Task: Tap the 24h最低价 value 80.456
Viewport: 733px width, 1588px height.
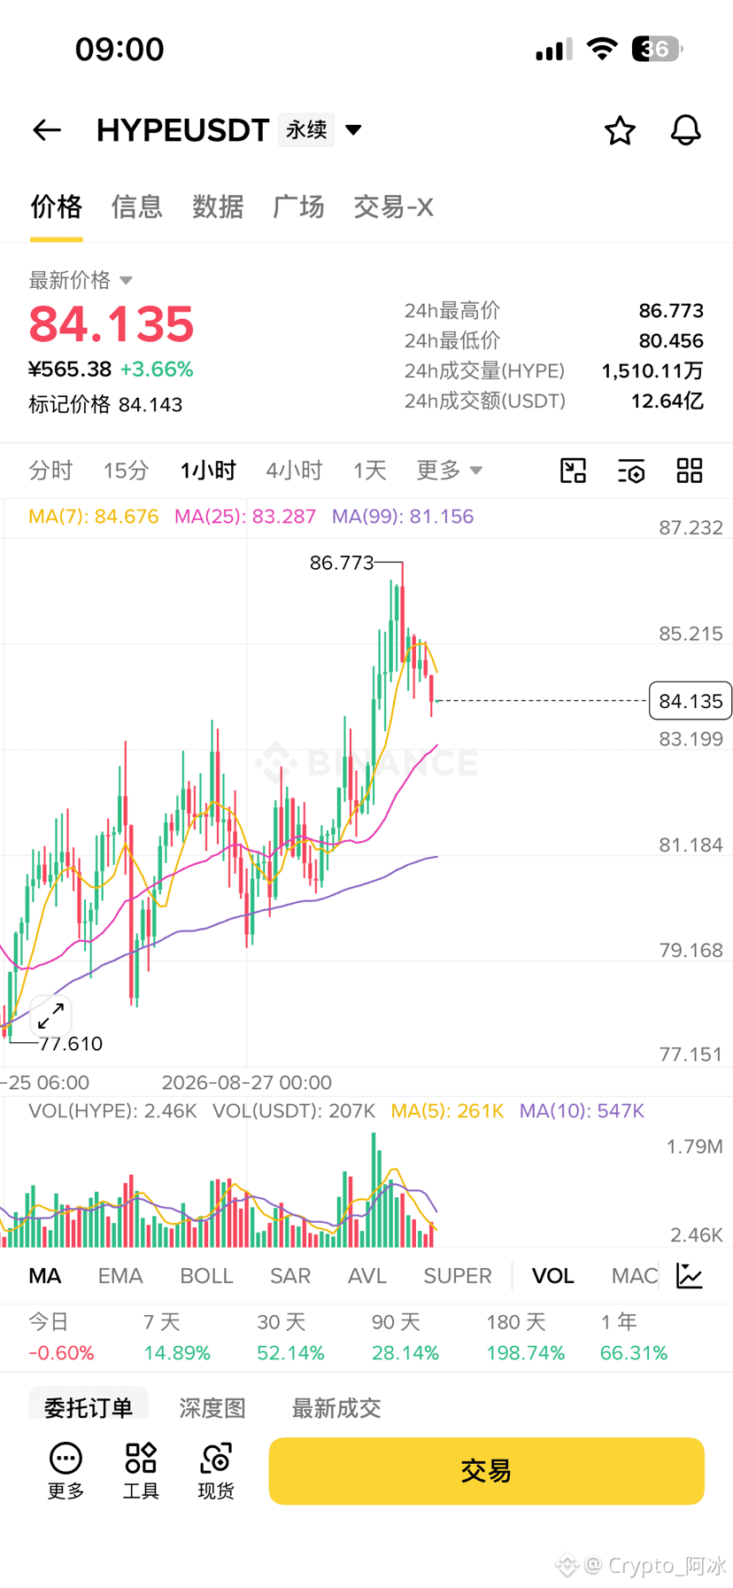Action: click(x=671, y=341)
